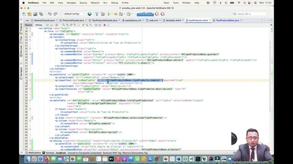This screenshot has width=293, height=164.
Task: Run the project with green play icon
Action: 109,14
